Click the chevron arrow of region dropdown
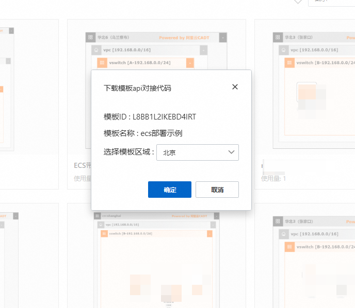This screenshot has height=308, width=355. [x=231, y=152]
